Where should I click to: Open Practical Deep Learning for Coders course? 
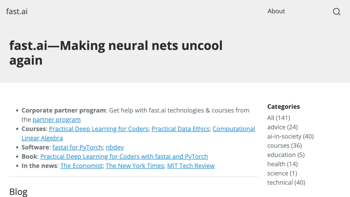coord(99,129)
